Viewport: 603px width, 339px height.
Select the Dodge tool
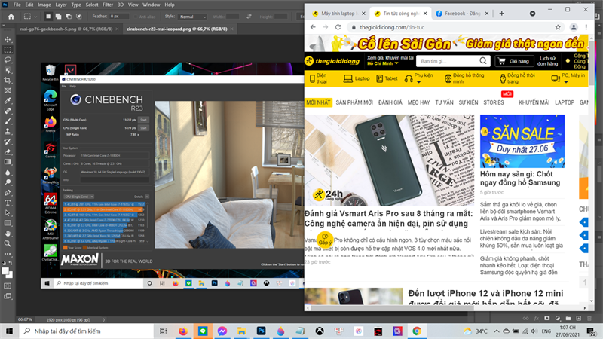click(8, 182)
